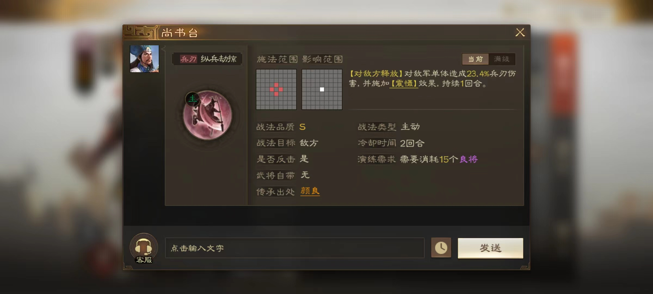Click the 发送 send button
This screenshot has width=653, height=294.
point(490,248)
